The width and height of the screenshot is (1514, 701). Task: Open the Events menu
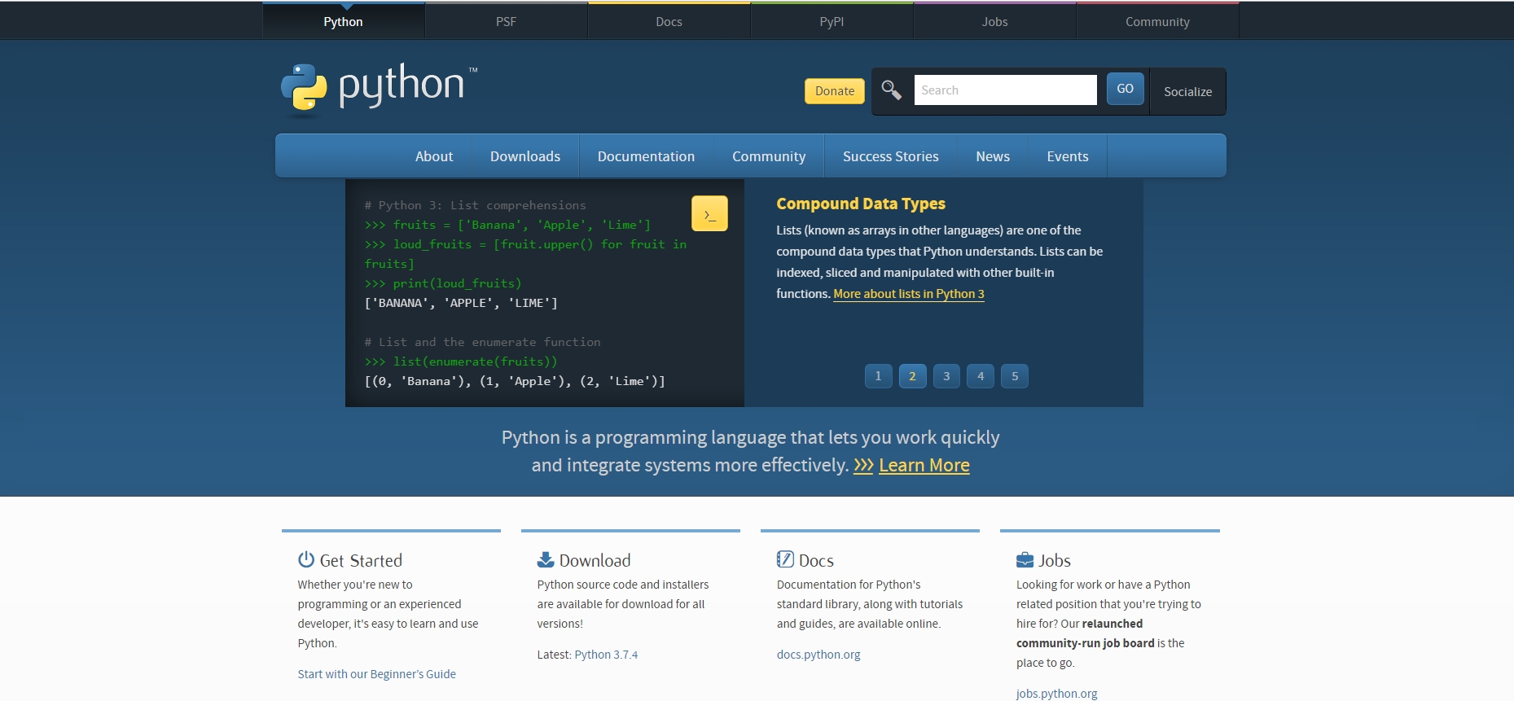click(1067, 156)
